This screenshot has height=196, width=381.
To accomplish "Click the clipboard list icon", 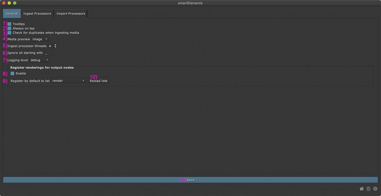I will [368, 189].
